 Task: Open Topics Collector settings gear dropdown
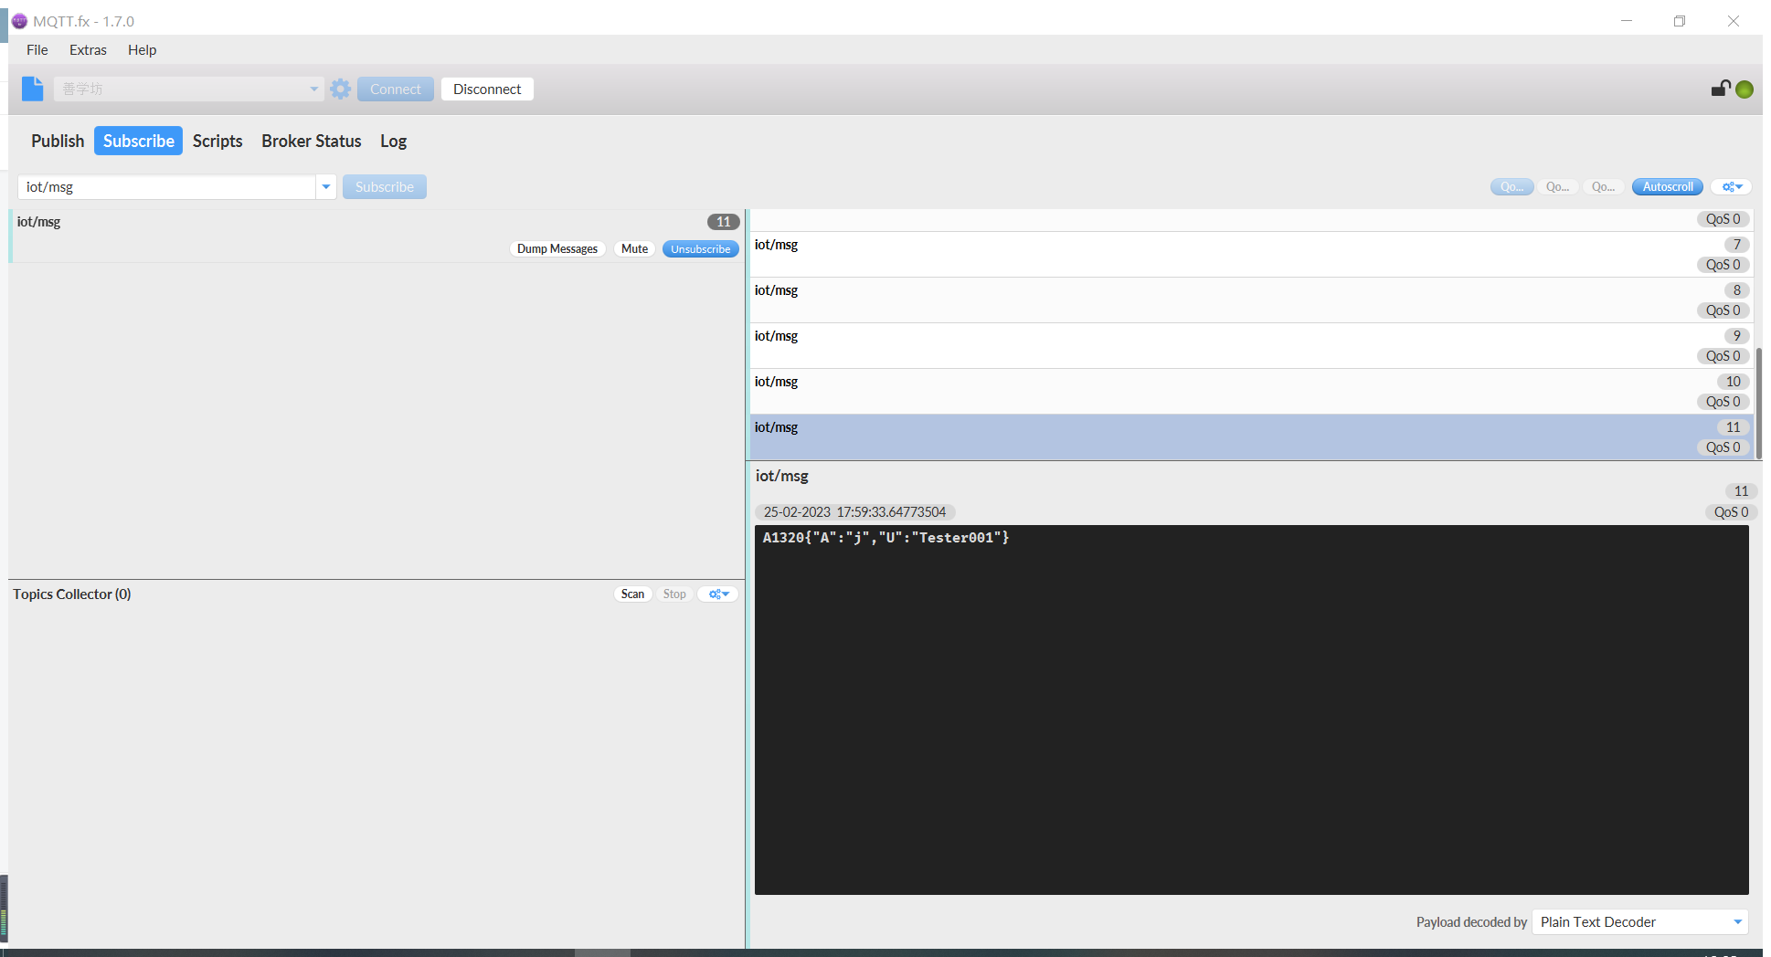(x=718, y=594)
